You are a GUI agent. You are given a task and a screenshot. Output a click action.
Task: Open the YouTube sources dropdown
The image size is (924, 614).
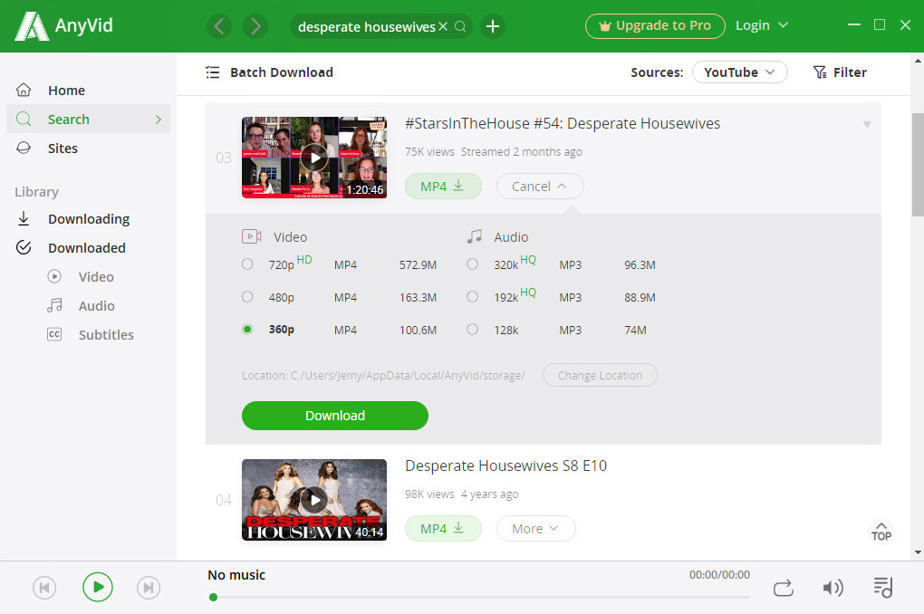point(739,72)
